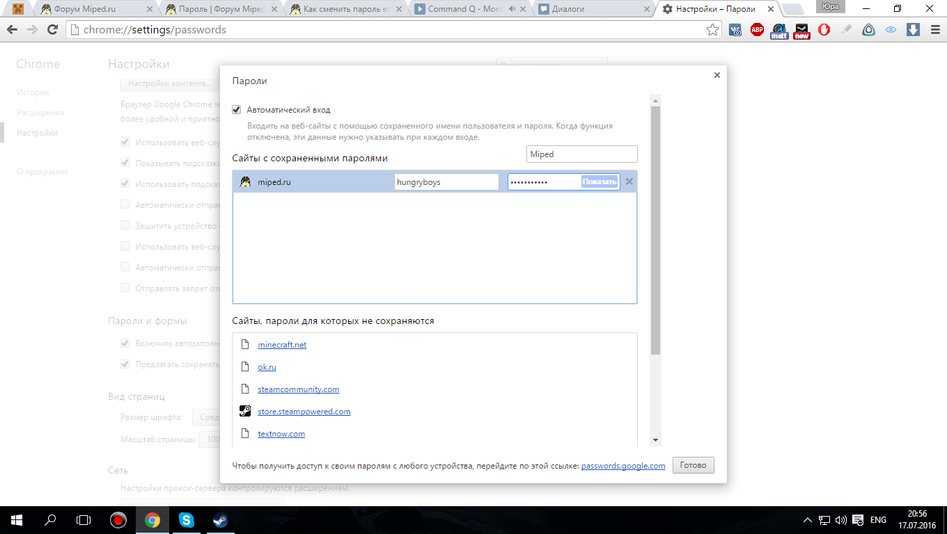This screenshot has height=534, width=947.
Task: Toggle Использовать подсказки checkbox in background settings
Action: pyautogui.click(x=125, y=184)
